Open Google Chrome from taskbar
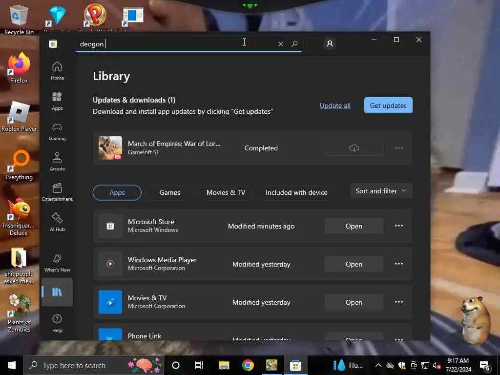 click(x=248, y=365)
